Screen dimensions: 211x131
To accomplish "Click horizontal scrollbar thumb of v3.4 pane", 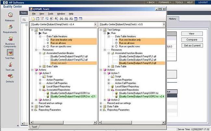I will click(48, 123).
